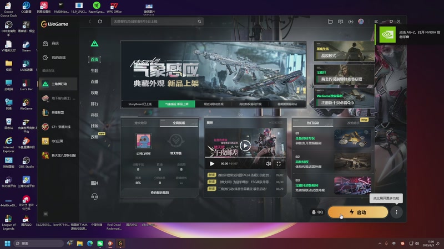Screen dimensions: 444x249
Task: Toggle video fullscreen mode
Action: (279, 164)
